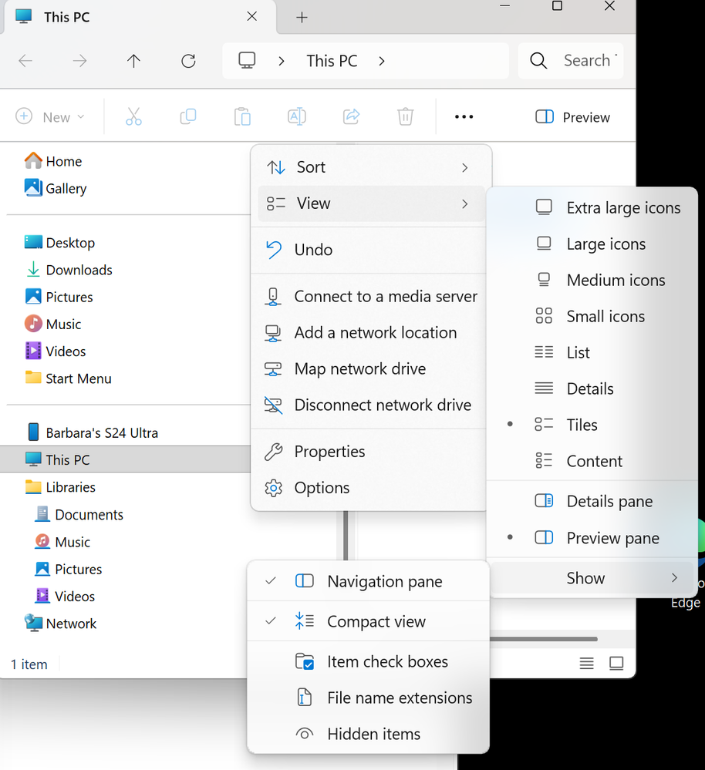Image resolution: width=705 pixels, height=770 pixels.
Task: Click Undo in the menu
Action: pos(368,250)
